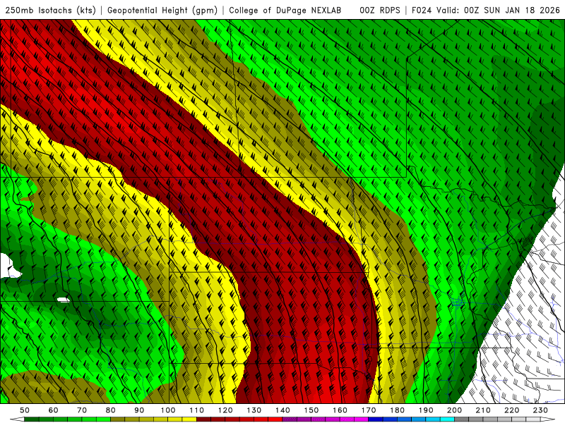
Task: Click the legend value 210
Action: [x=483, y=410]
